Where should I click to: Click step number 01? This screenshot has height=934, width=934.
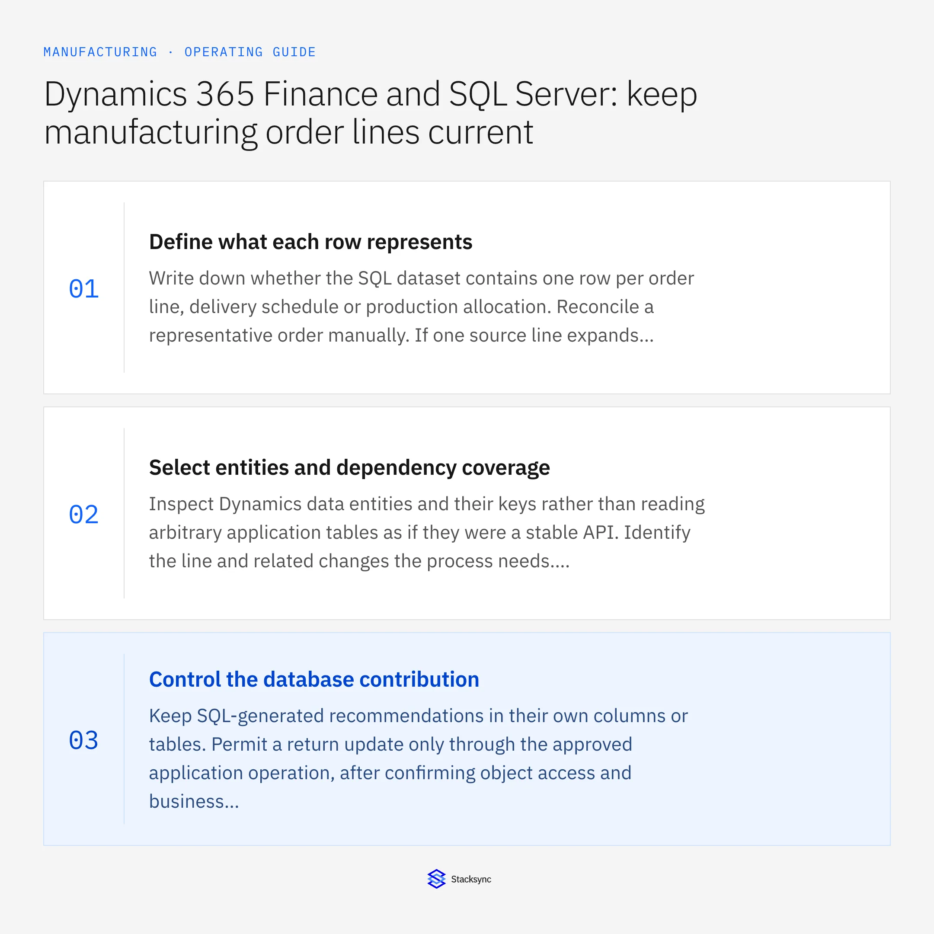(x=83, y=288)
